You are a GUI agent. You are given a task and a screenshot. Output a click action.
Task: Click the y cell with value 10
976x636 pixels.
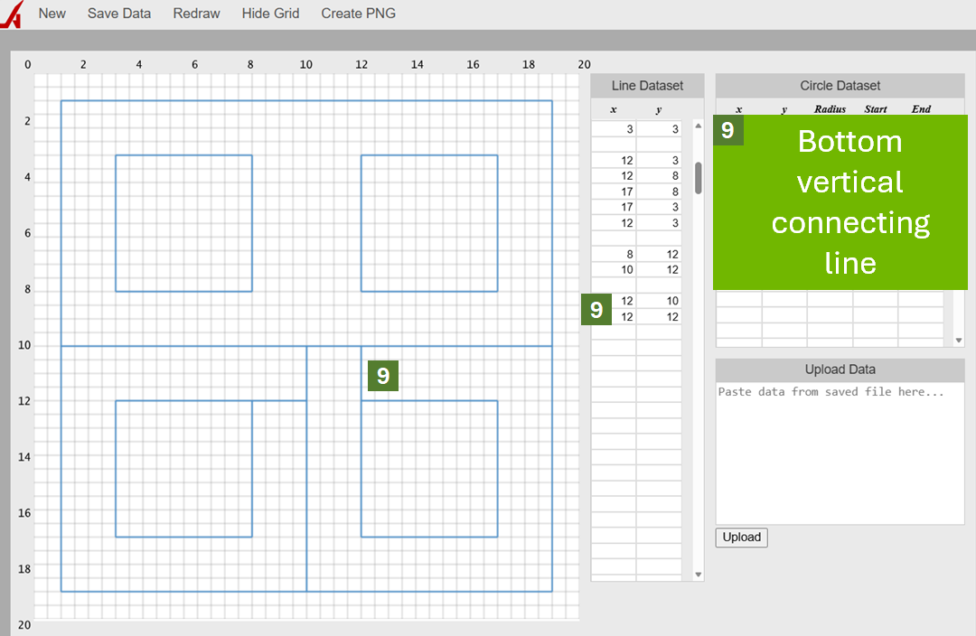click(x=660, y=301)
